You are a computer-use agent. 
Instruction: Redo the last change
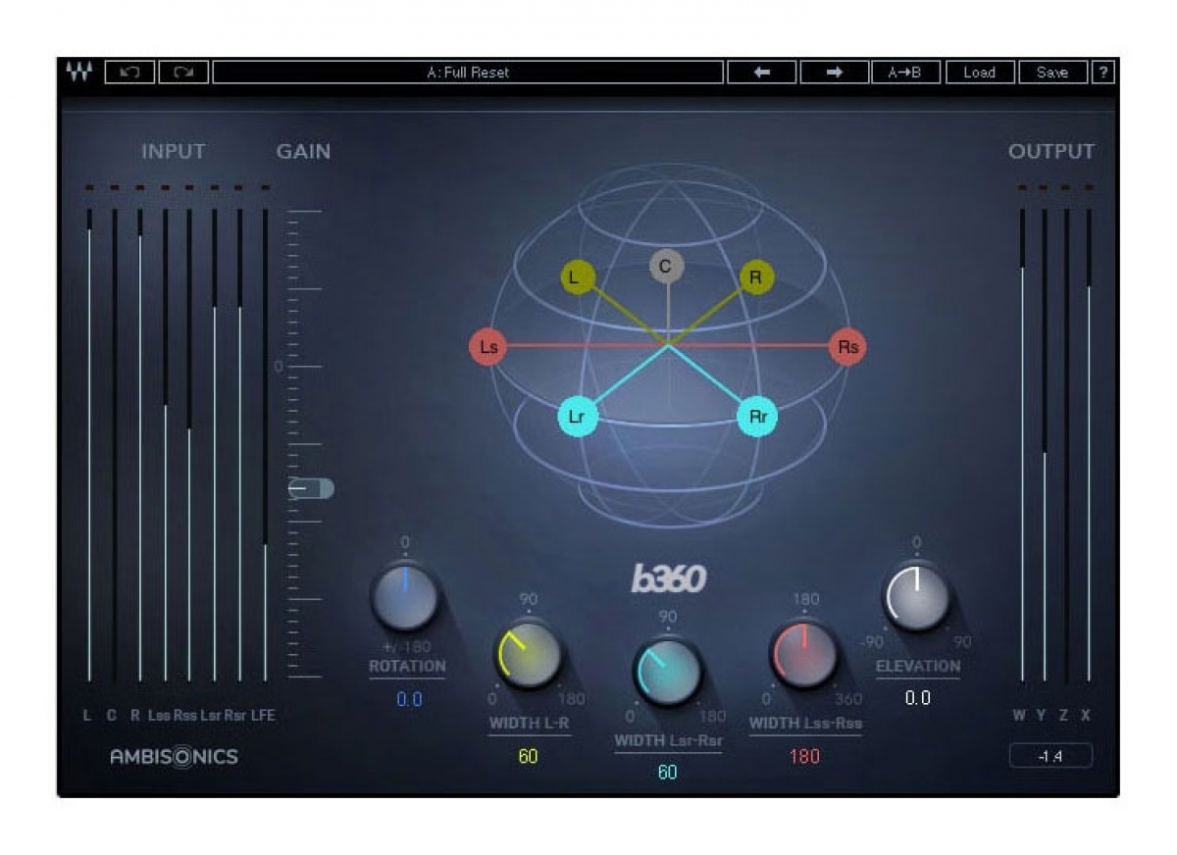[x=183, y=73]
